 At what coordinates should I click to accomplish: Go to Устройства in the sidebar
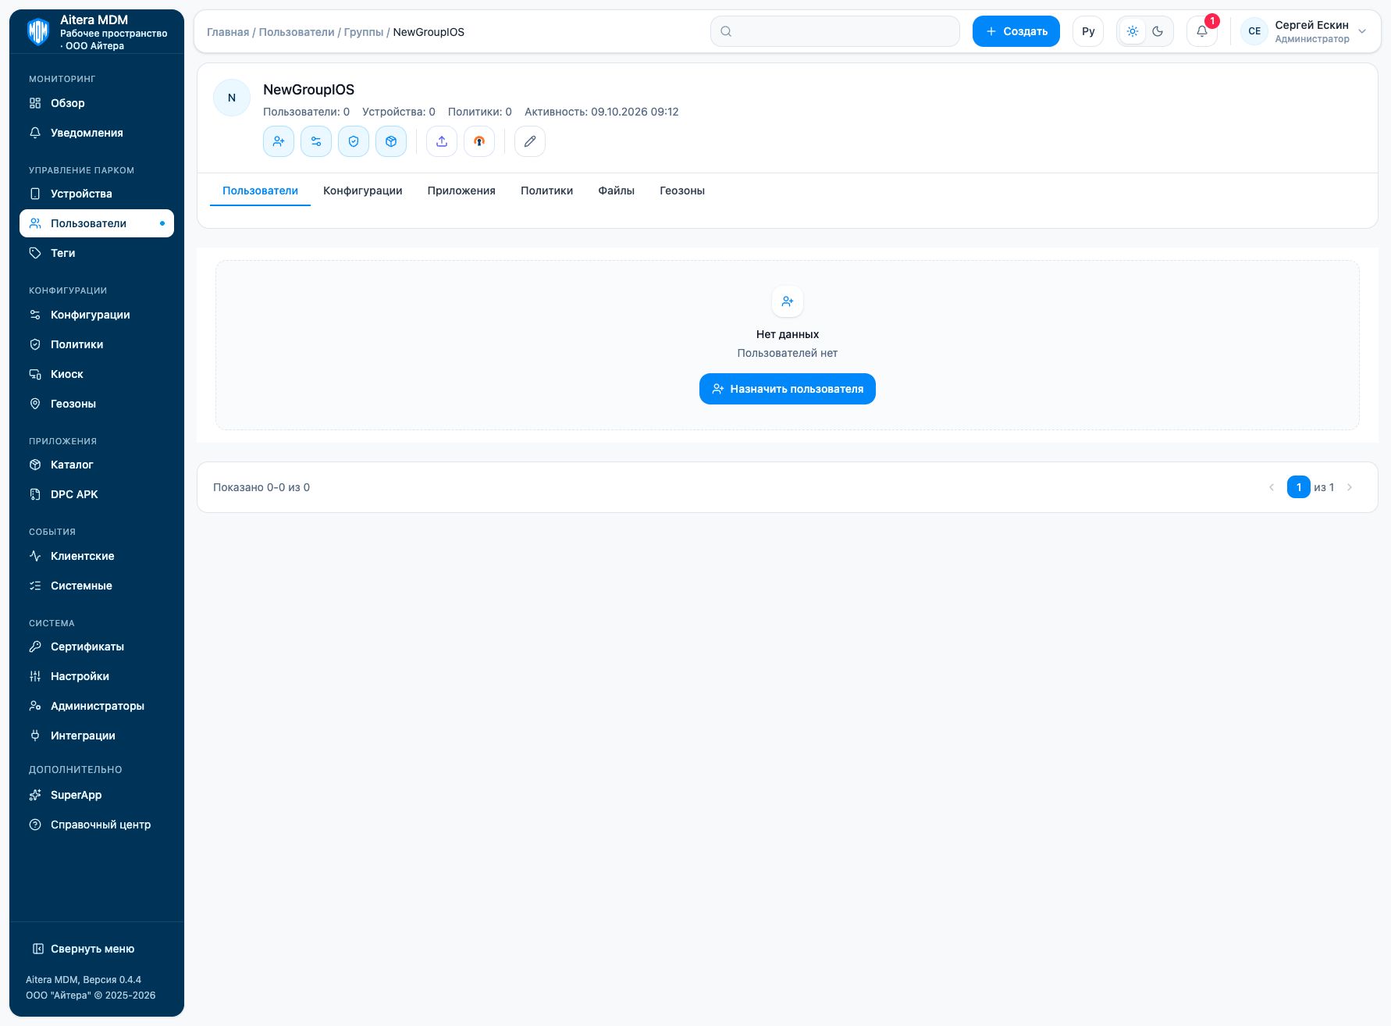coord(97,194)
